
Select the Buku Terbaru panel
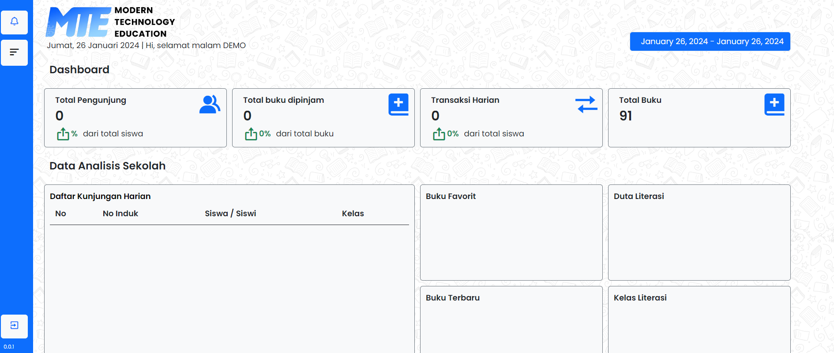click(511, 319)
